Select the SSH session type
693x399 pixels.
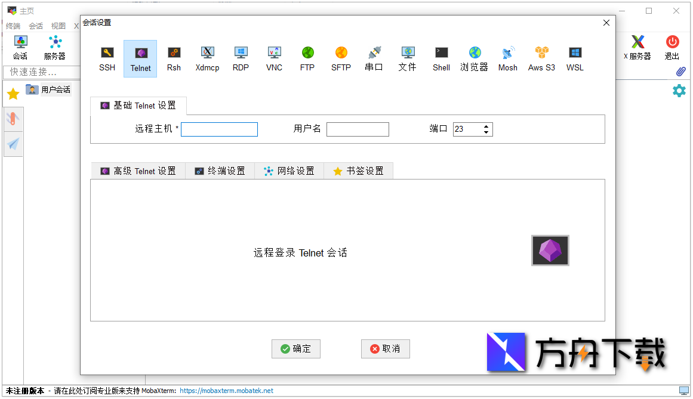point(107,58)
